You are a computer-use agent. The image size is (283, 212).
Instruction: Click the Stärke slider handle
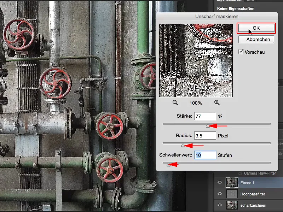click(x=208, y=126)
